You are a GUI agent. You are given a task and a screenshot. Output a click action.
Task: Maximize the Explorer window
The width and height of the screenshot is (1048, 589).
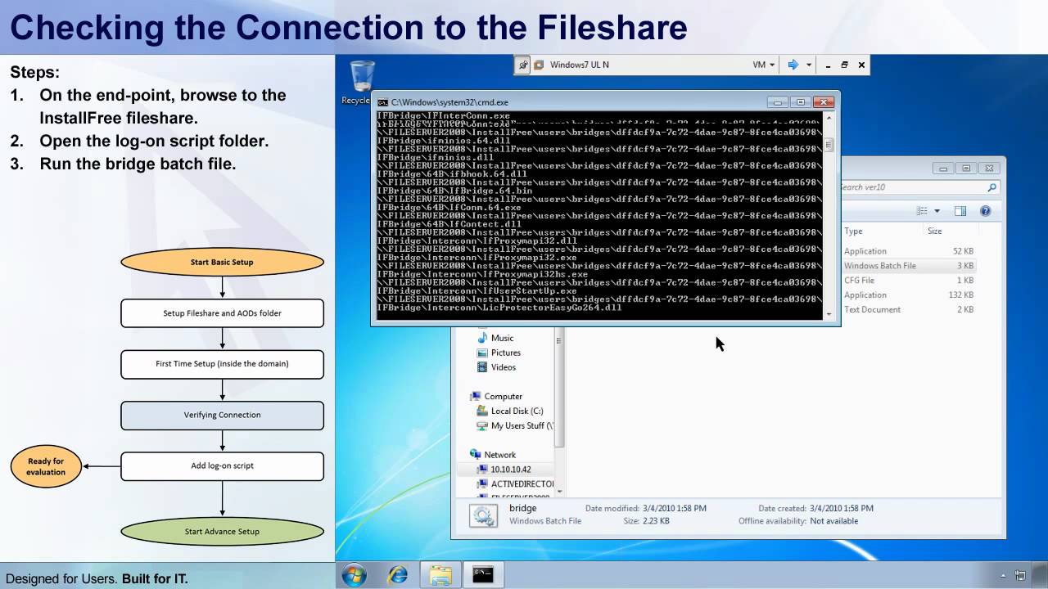pos(966,169)
